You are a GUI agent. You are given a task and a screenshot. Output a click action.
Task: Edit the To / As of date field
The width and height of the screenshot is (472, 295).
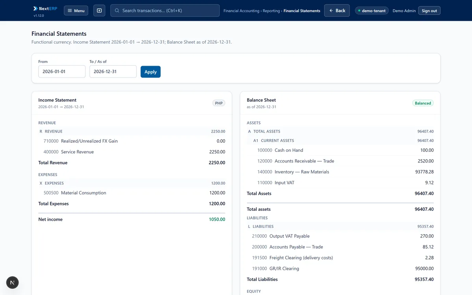(x=113, y=72)
